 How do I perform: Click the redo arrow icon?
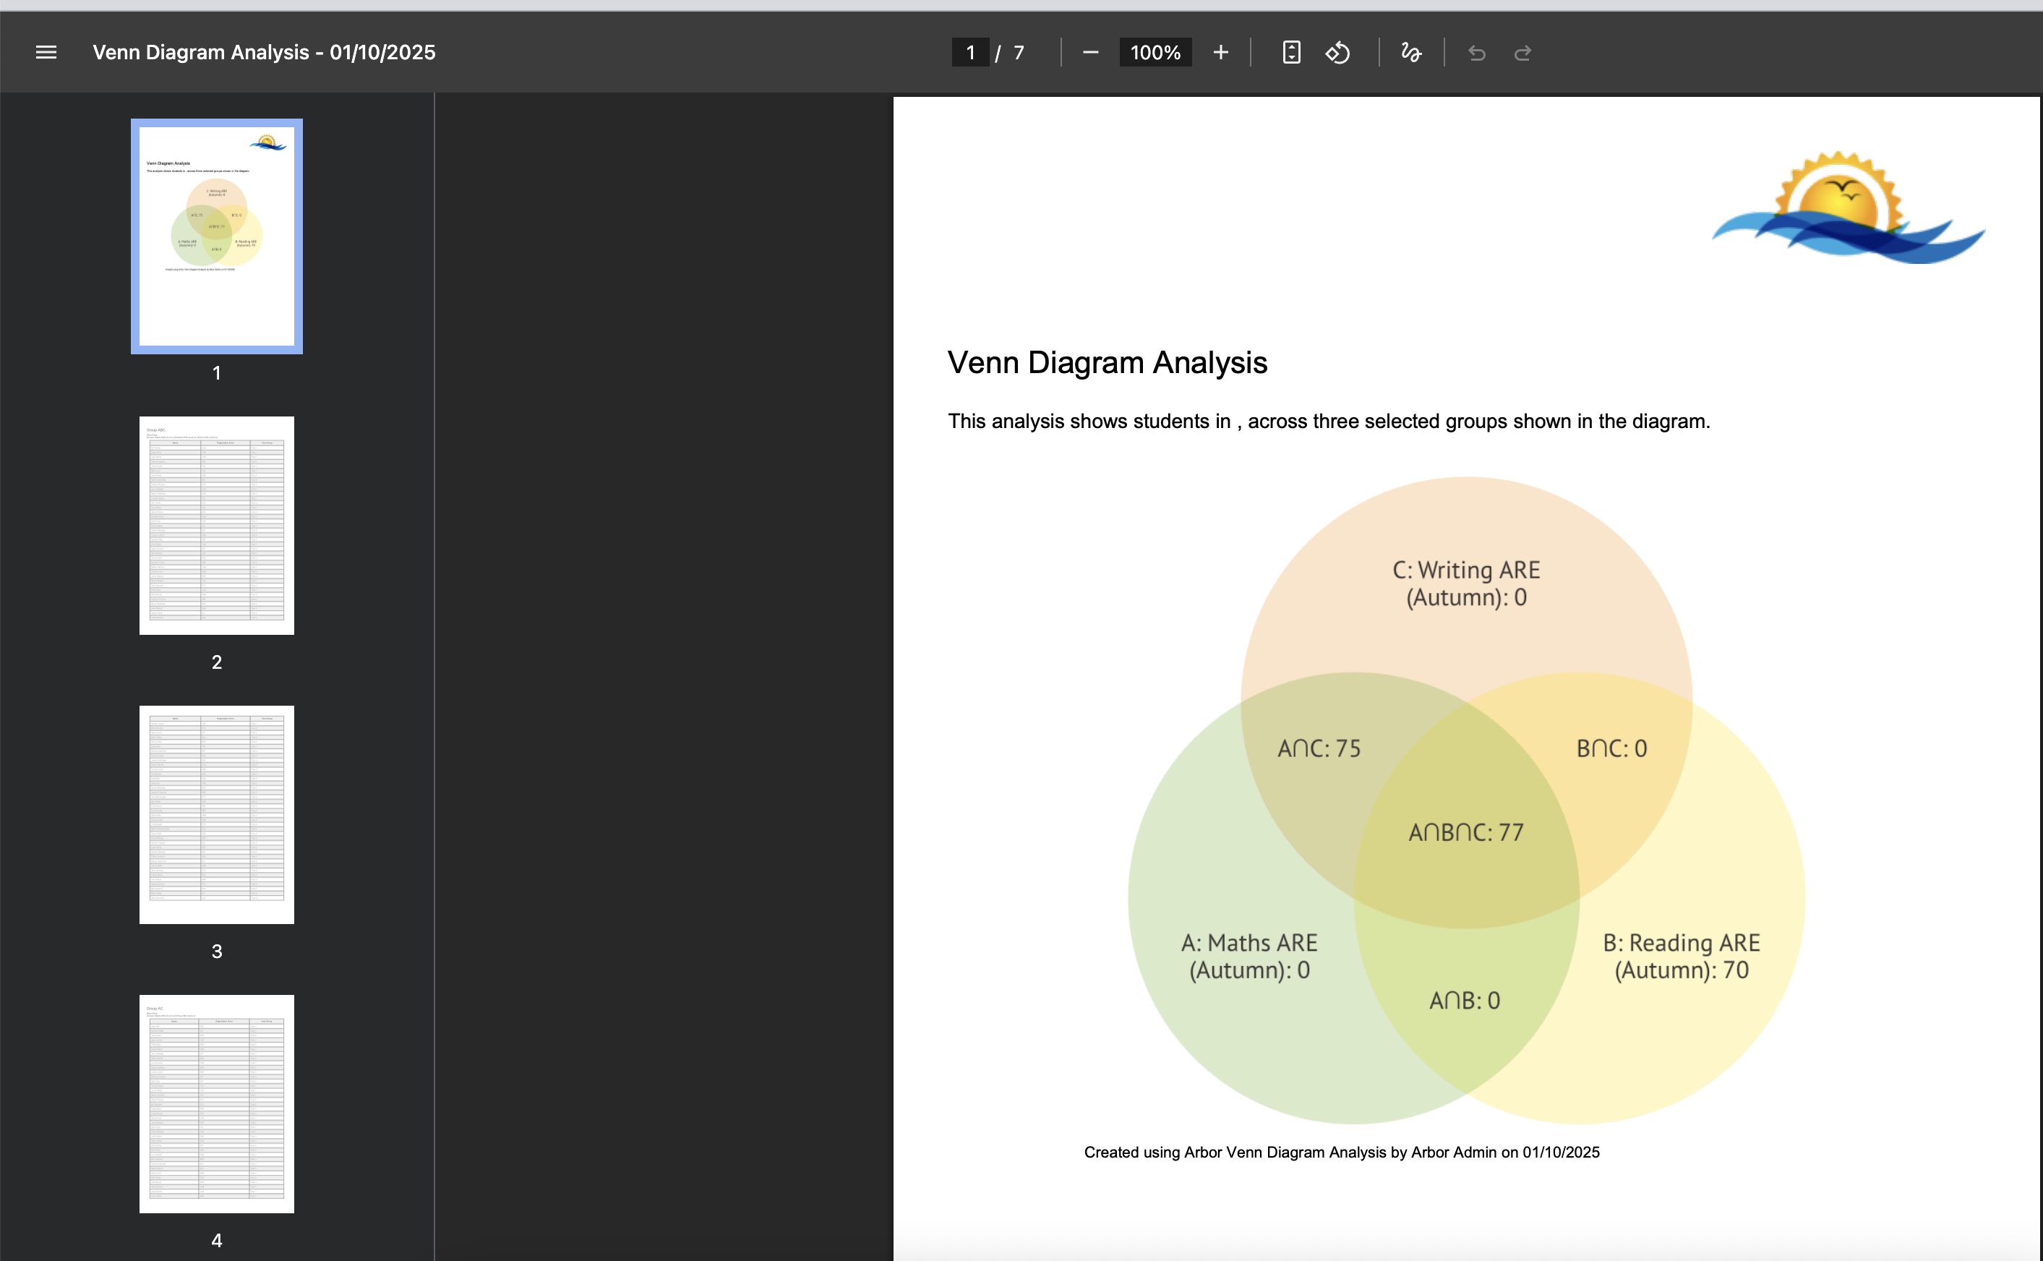(1522, 54)
